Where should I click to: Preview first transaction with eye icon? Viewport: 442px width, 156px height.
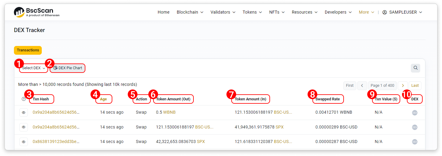24,112
